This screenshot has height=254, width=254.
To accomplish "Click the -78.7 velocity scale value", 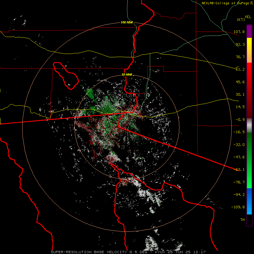I will point(239,182).
